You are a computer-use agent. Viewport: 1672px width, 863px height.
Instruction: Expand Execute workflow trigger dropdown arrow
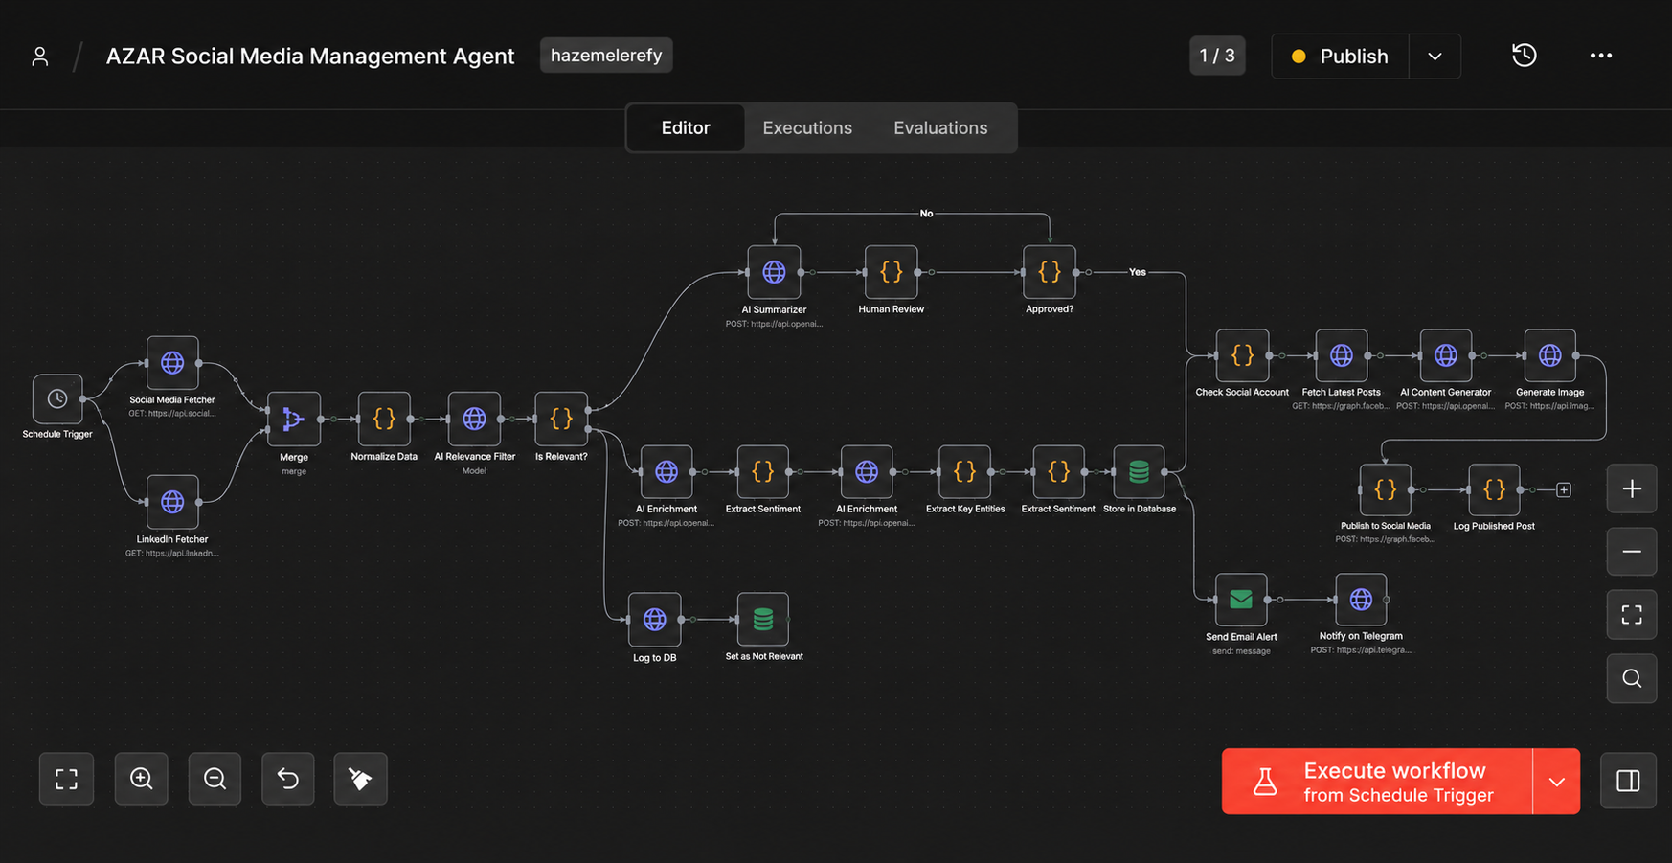pos(1556,782)
